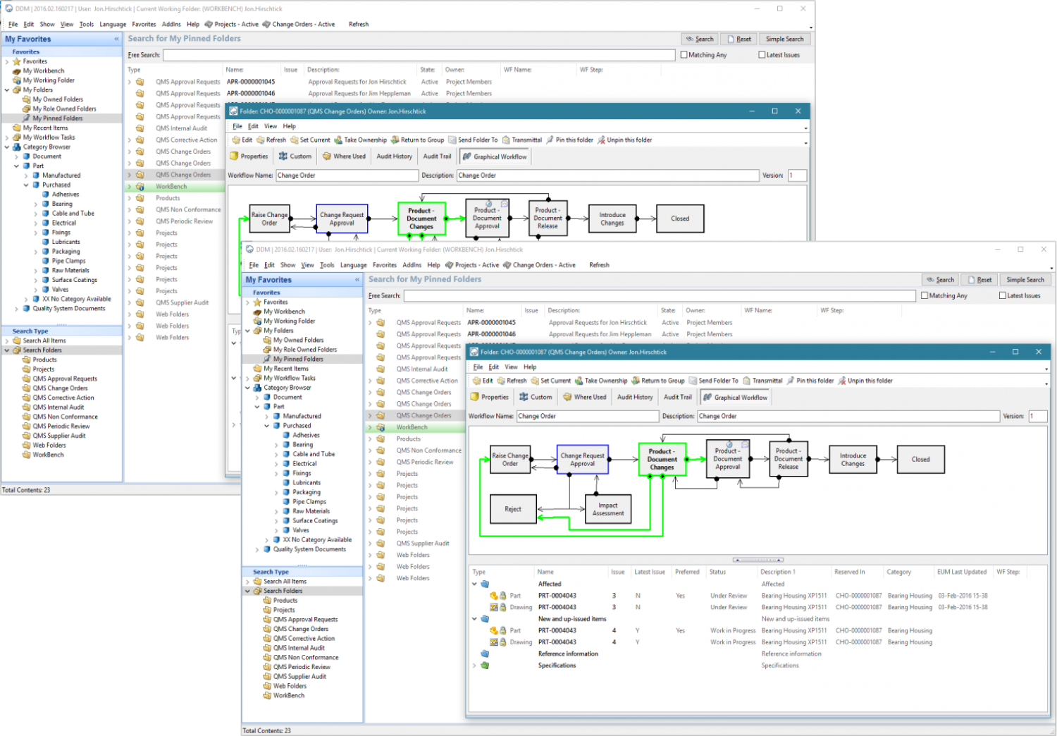Select the Reject workflow step box
Screen dimensions: 1057x736
pyautogui.click(x=513, y=509)
